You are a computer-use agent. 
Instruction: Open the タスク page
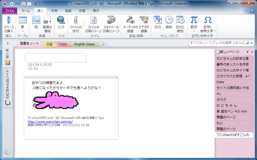[x=234, y=99]
